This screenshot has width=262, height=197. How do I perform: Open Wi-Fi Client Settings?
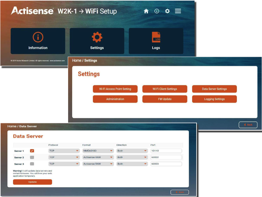tap(165, 89)
